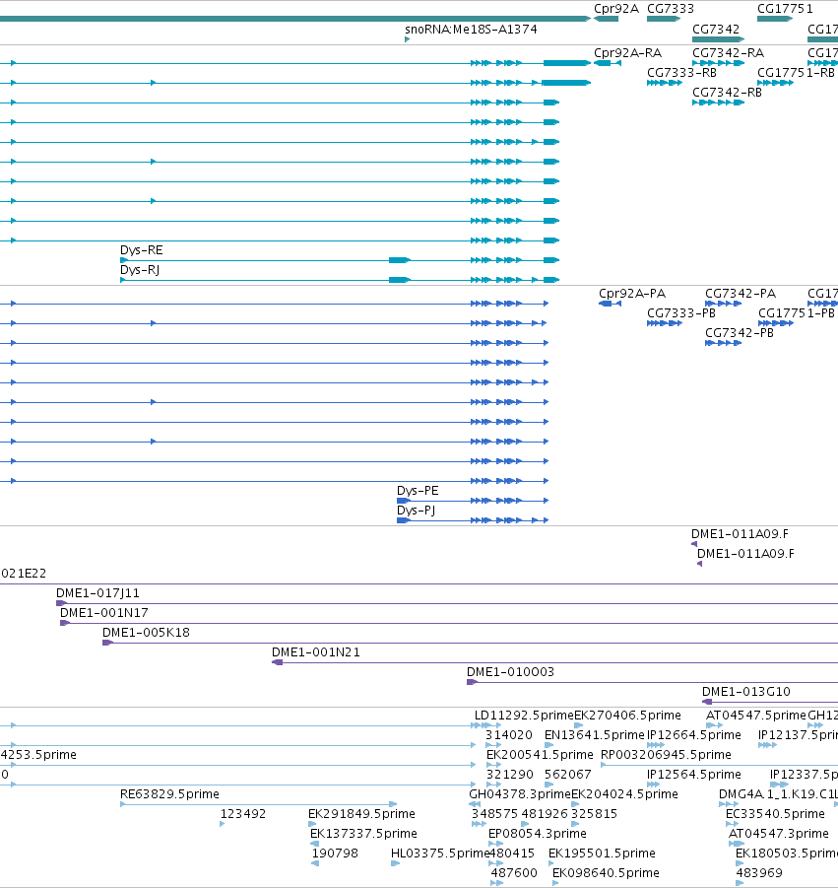Click the CG7342-RA transcript label
This screenshot has height=888, width=838.
tap(729, 53)
